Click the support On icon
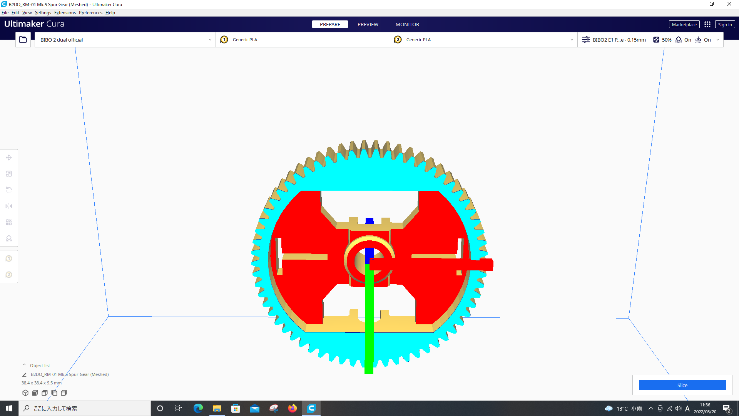 679,40
